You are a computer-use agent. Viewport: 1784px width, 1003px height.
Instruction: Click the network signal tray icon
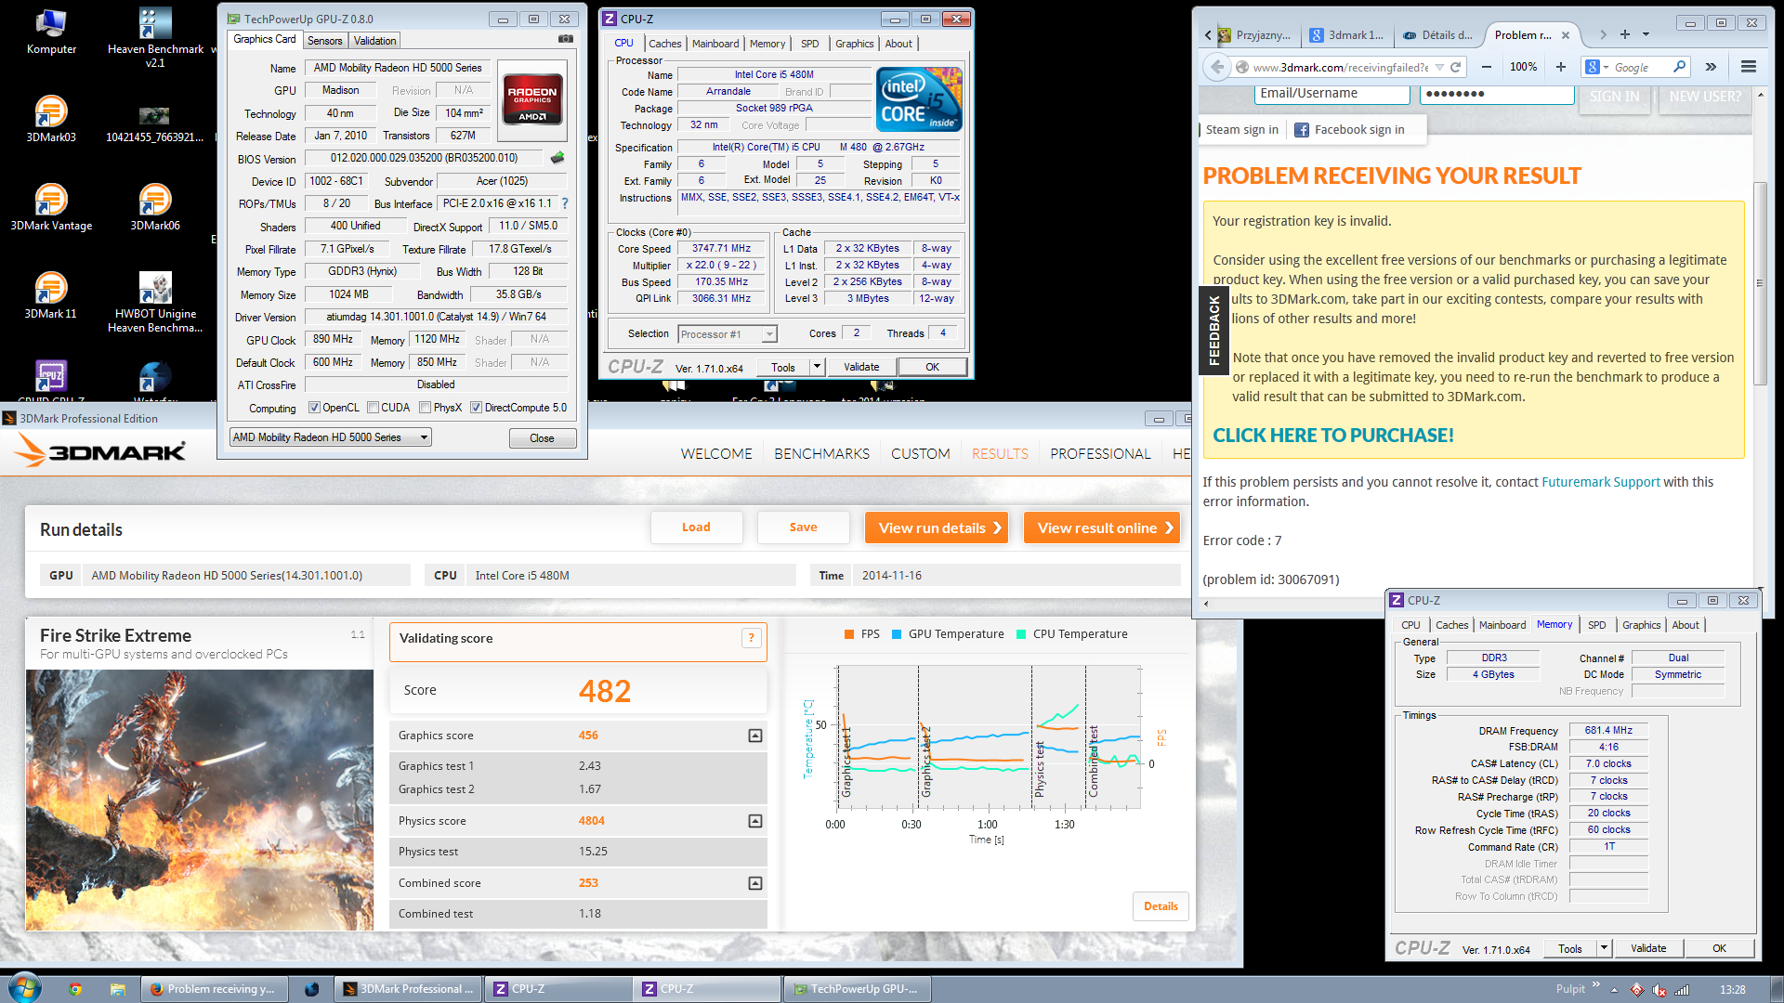coord(1682,990)
